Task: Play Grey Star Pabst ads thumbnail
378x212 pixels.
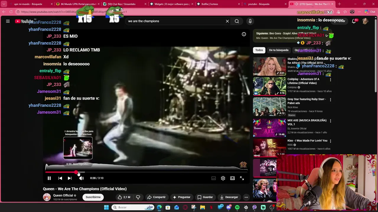Action: click(x=269, y=107)
